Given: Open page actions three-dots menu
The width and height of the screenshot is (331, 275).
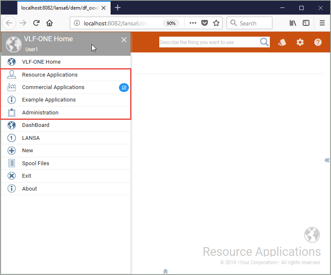Looking at the screenshot, I should tap(193, 23).
